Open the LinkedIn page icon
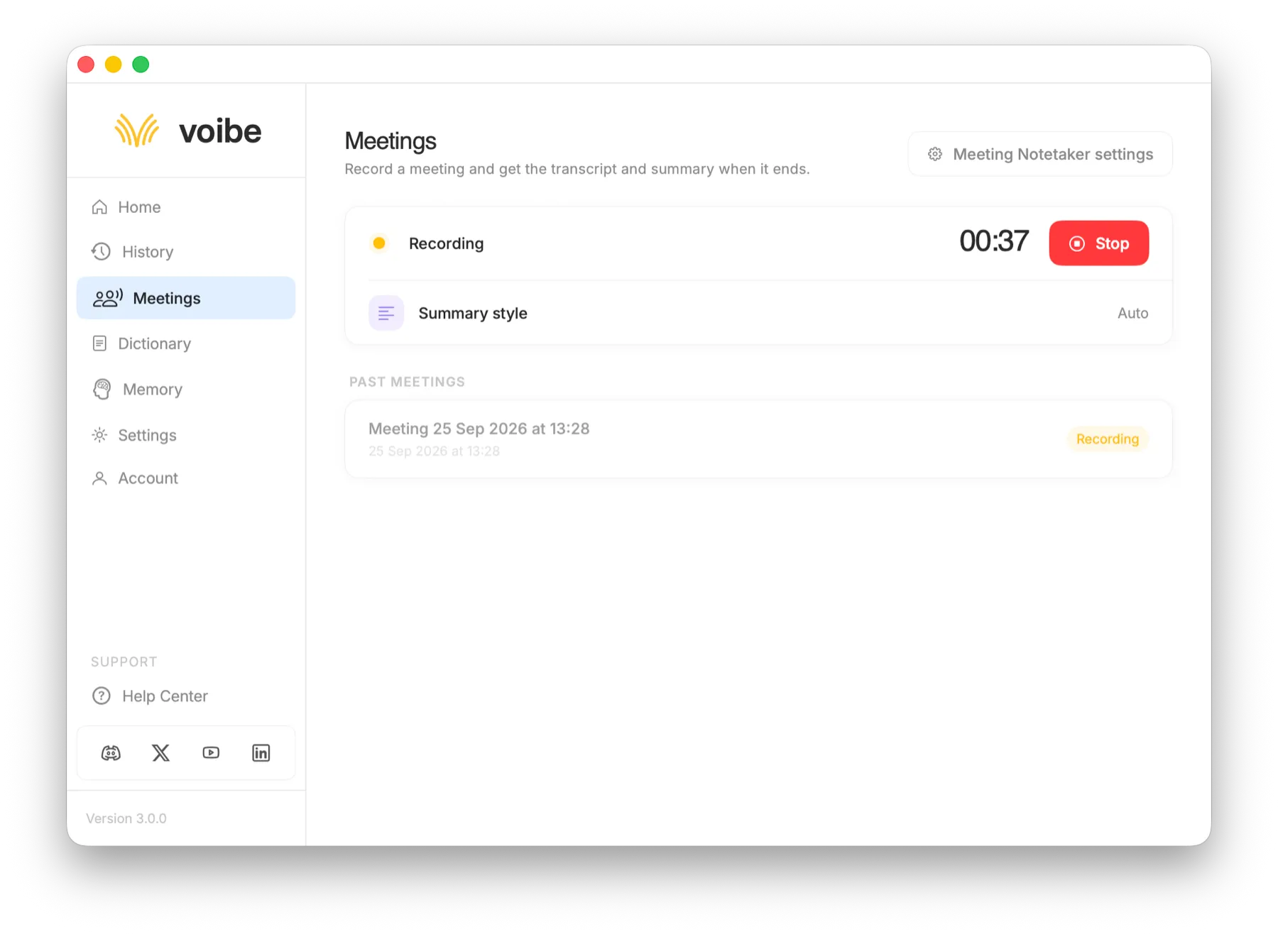 click(x=261, y=753)
